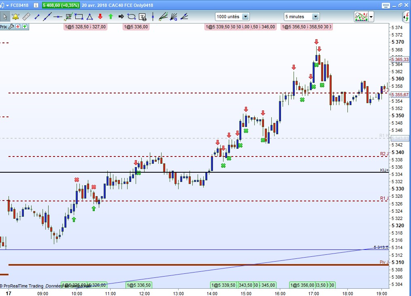Select the black right arrow tool

coord(121,17)
